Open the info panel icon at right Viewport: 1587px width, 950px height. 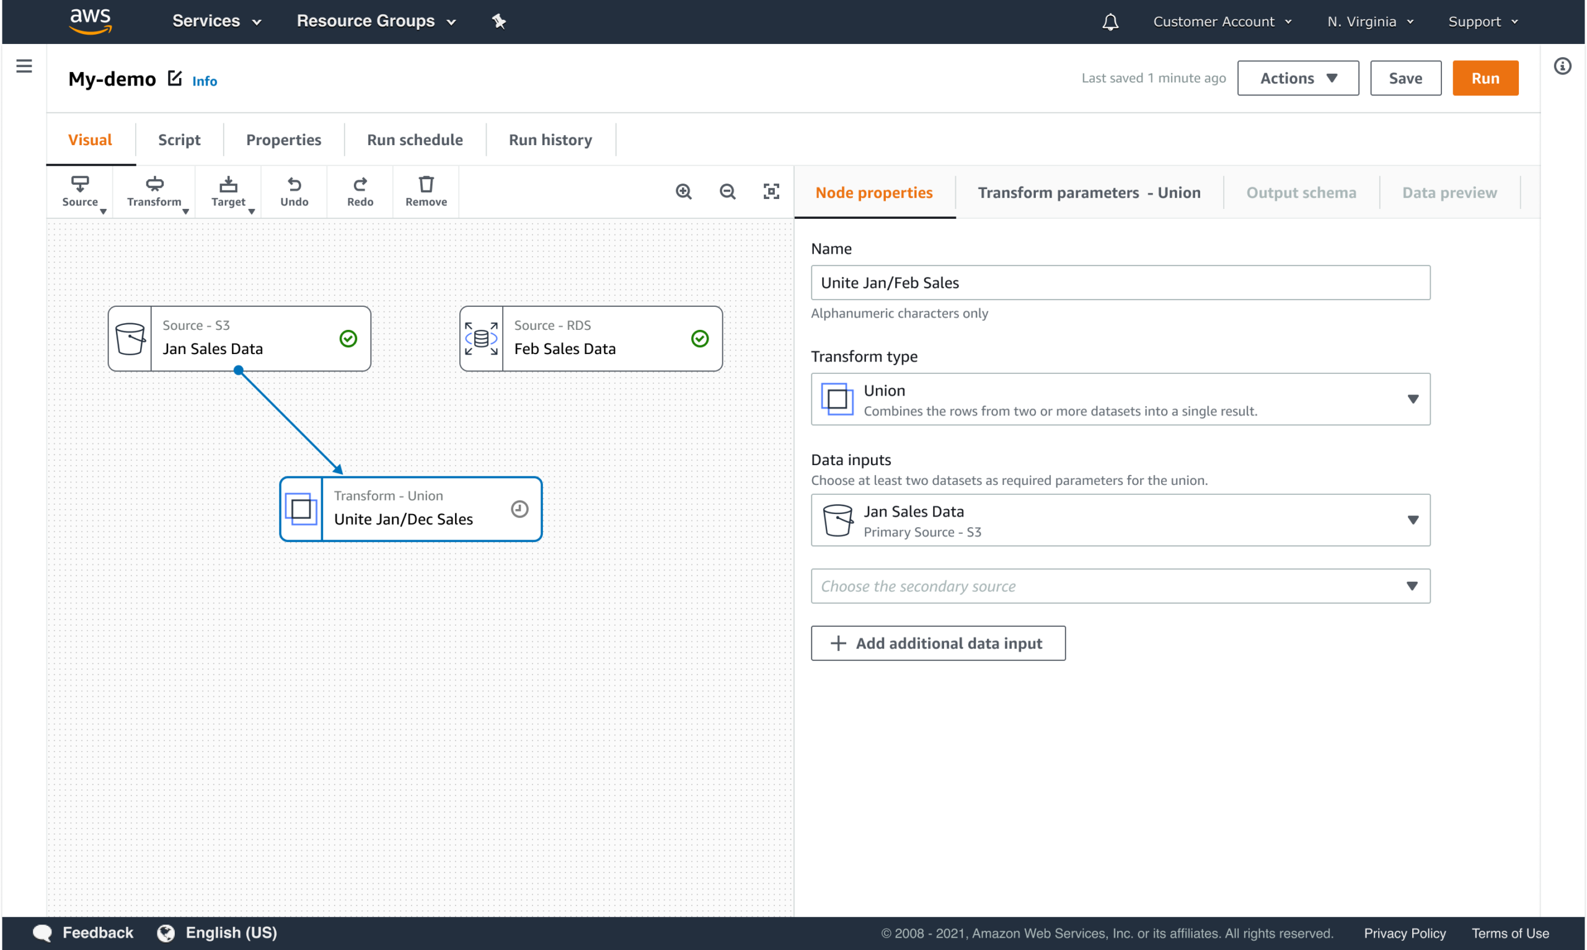point(1563,66)
